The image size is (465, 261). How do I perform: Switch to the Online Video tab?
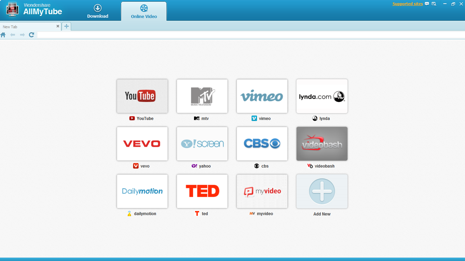144,11
